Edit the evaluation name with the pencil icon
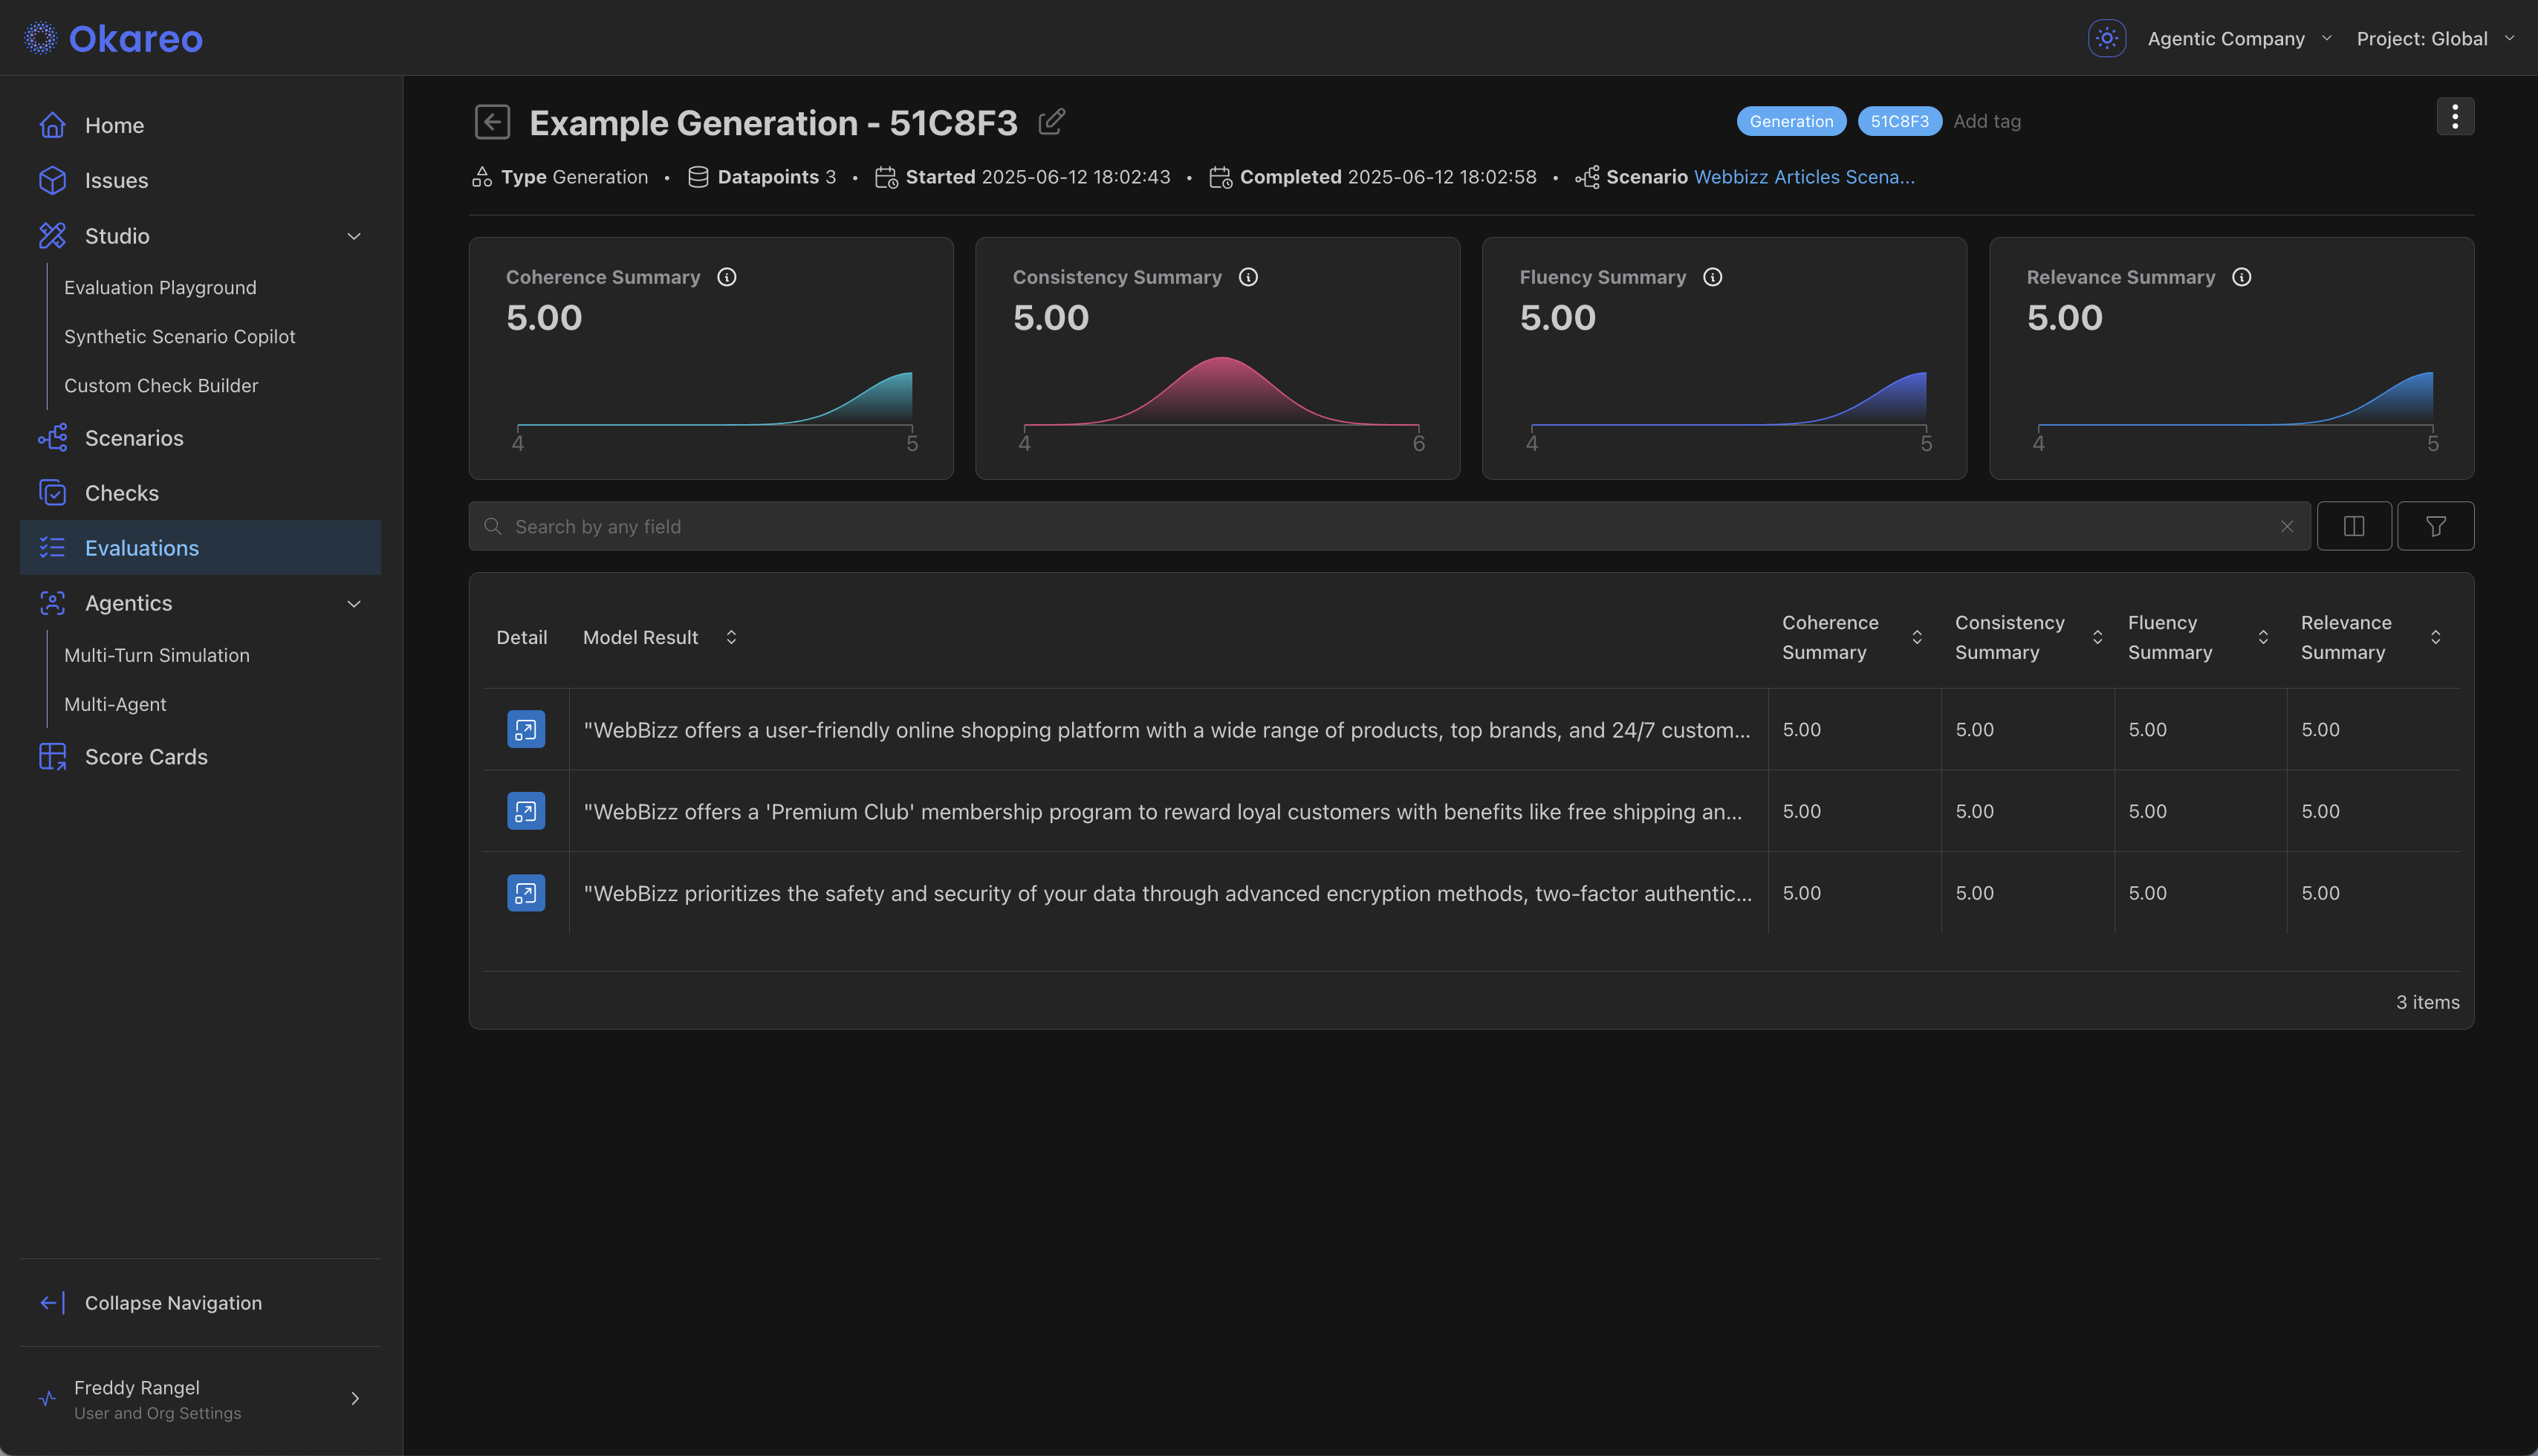2538x1456 pixels. coord(1051,122)
